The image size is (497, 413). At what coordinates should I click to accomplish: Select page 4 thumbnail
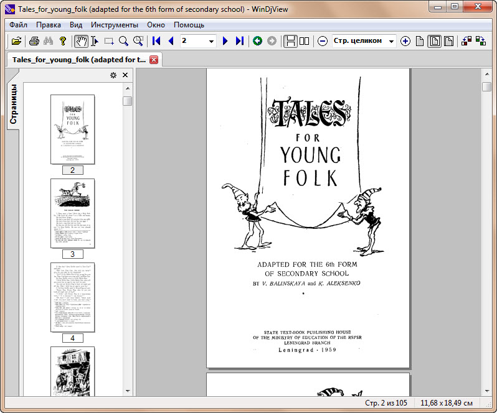73,297
